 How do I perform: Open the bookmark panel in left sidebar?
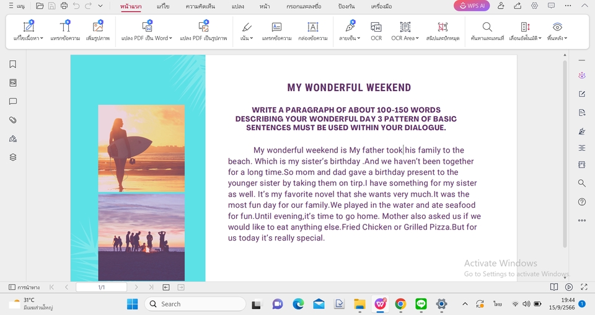click(13, 64)
